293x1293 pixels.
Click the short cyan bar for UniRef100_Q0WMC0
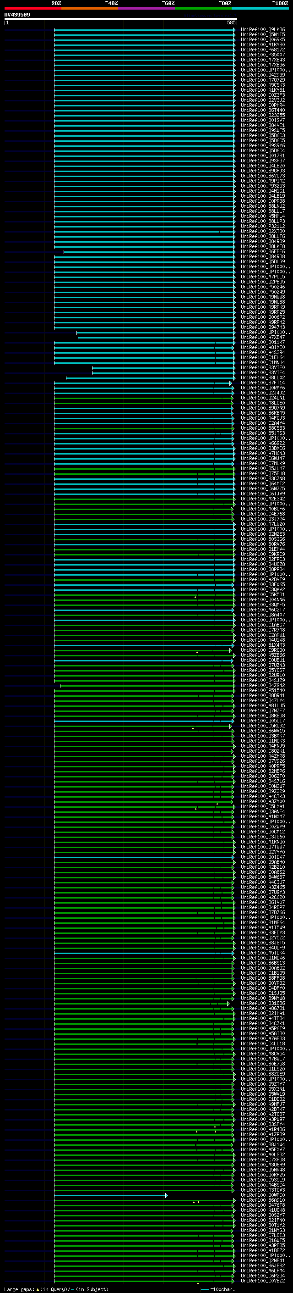[111, 1196]
